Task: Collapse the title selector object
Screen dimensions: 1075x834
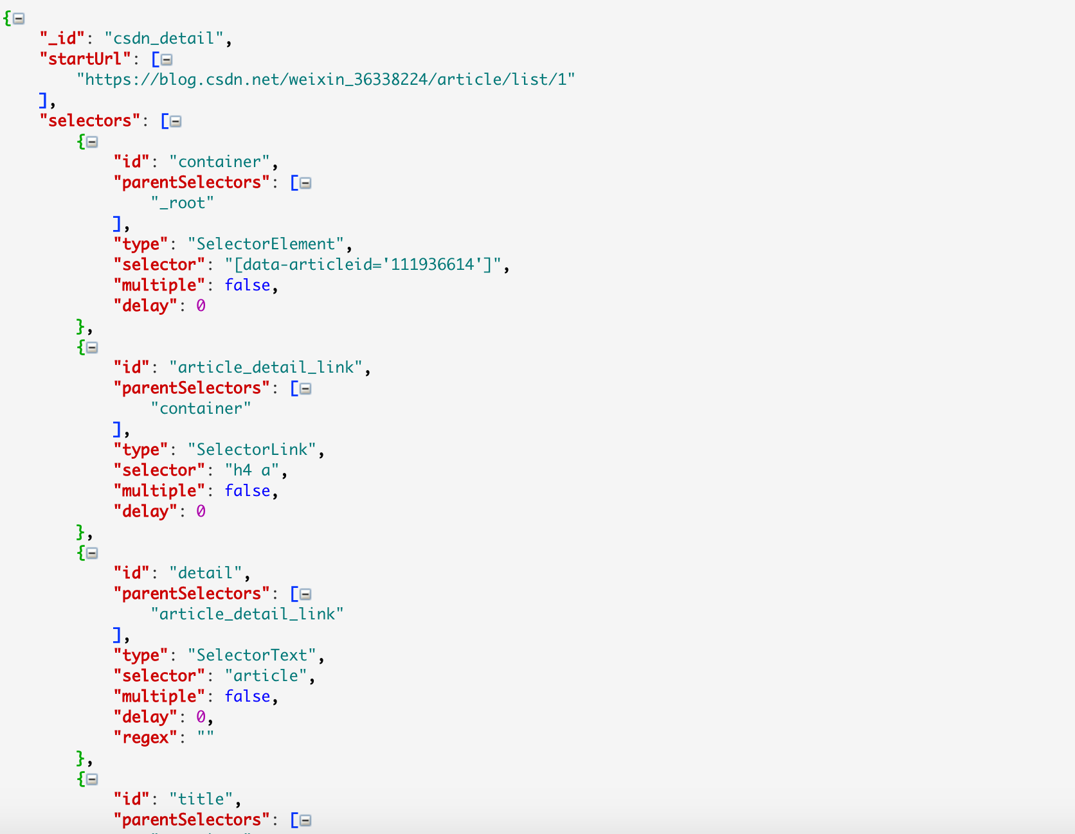Action: coord(93,779)
